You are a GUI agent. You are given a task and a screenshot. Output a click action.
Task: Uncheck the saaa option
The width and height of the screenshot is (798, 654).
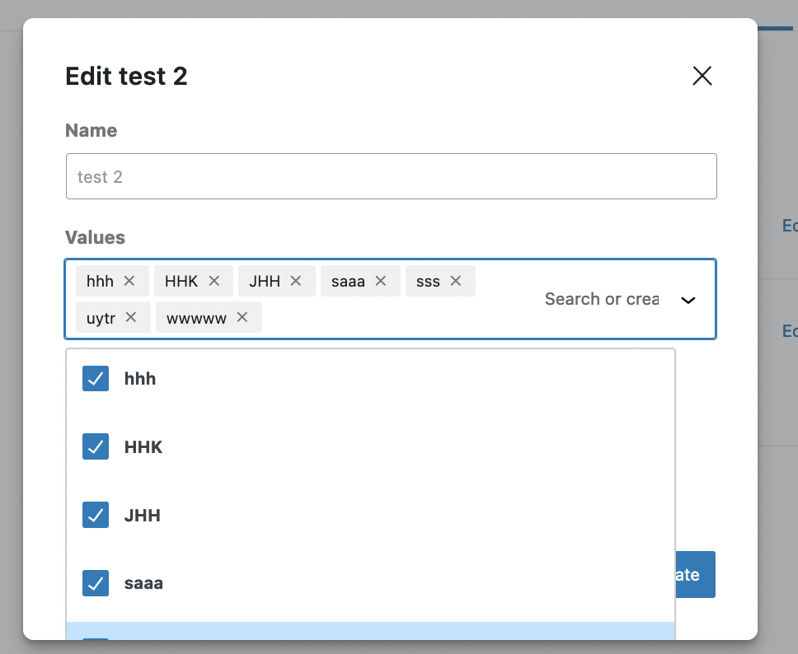[95, 582]
